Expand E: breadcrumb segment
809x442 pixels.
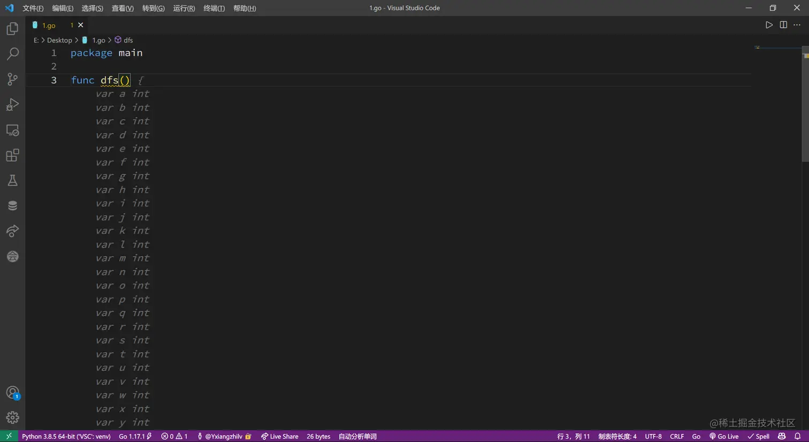click(36, 40)
